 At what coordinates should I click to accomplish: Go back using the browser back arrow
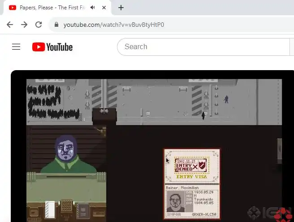10,25
